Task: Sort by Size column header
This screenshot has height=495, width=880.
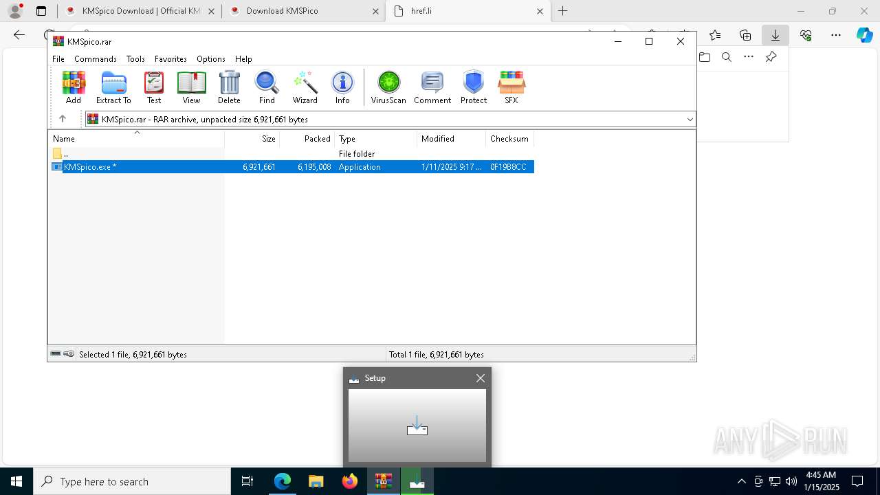Action: (x=252, y=139)
